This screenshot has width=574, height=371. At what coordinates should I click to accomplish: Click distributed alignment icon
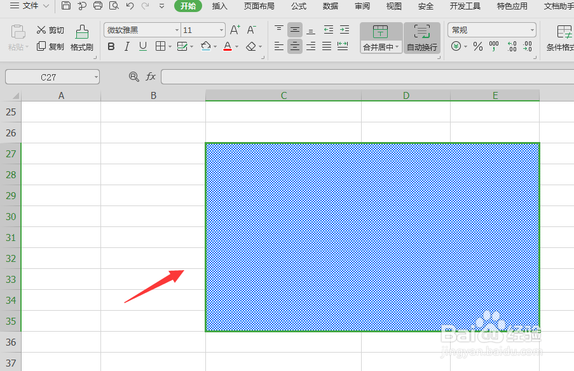343,46
